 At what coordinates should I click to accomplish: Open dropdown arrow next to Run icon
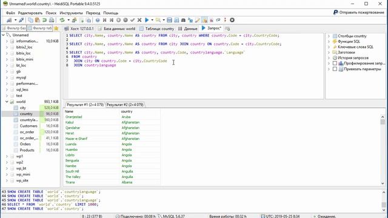pyautogui.click(x=152, y=20)
